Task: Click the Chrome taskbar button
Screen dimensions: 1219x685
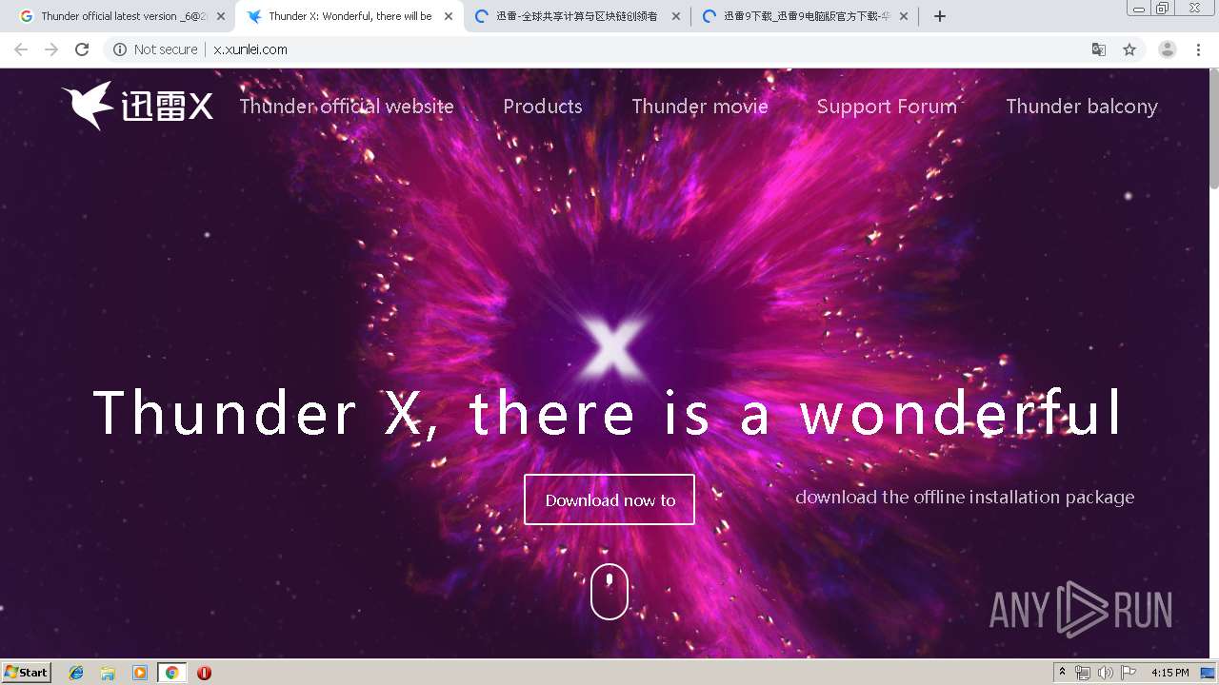Action: [171, 673]
